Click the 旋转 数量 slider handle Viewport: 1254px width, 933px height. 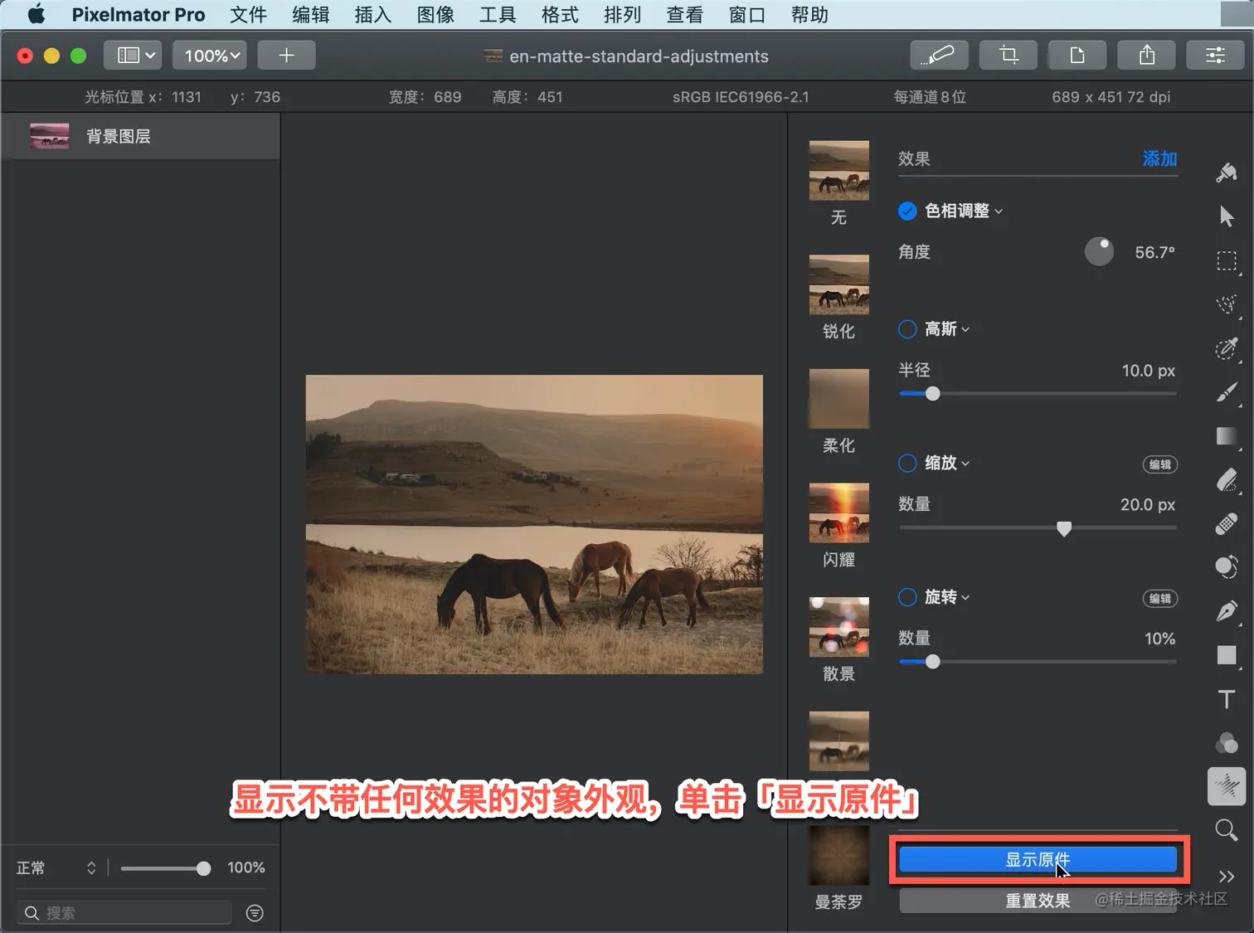click(x=933, y=662)
